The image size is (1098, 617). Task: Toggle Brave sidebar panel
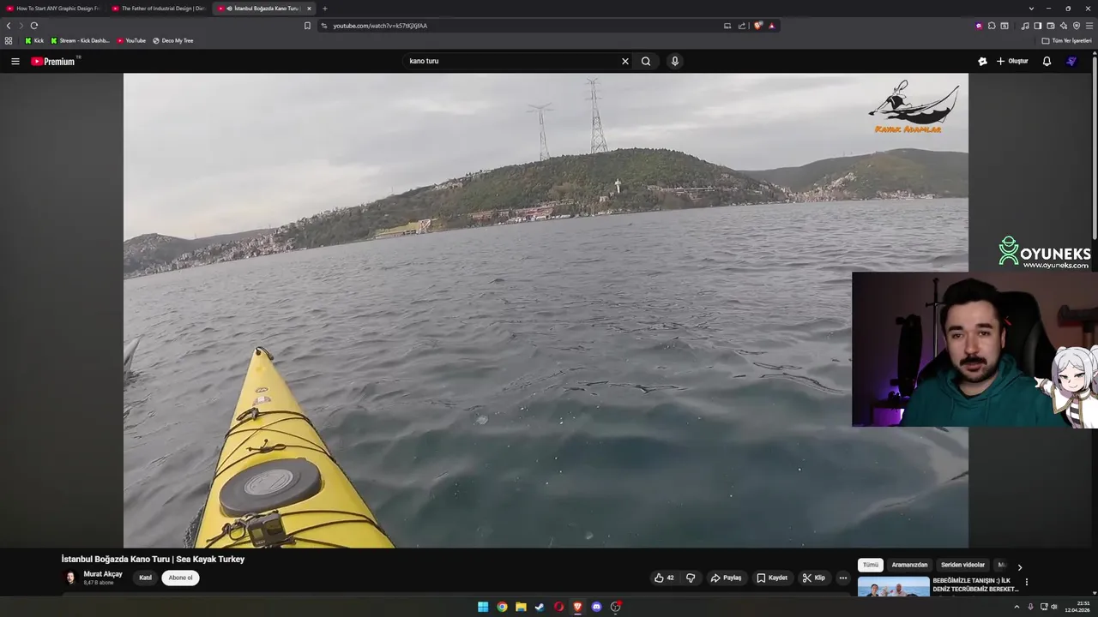(x=1038, y=26)
